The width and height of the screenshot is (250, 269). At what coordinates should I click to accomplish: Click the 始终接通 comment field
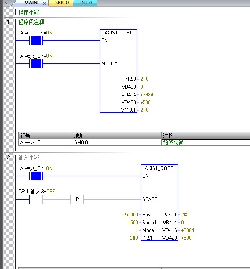[x=206, y=142]
